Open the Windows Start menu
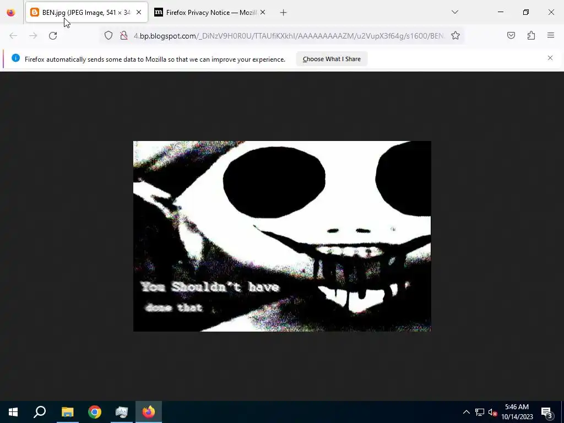 pyautogui.click(x=13, y=412)
